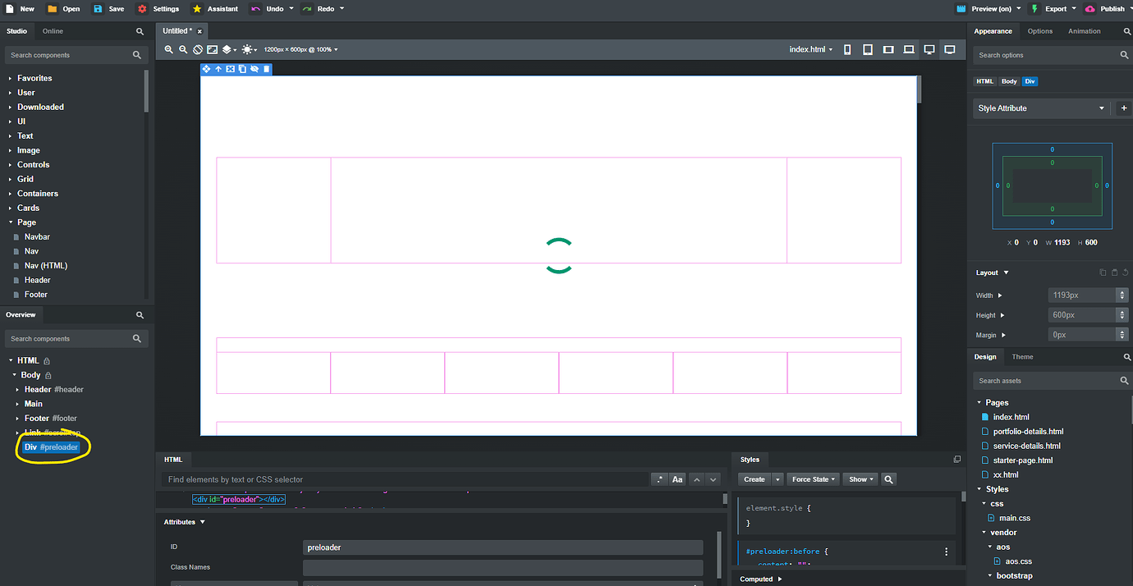Screen dimensions: 1133x586
Task: Click the Create style button
Action: [754, 479]
